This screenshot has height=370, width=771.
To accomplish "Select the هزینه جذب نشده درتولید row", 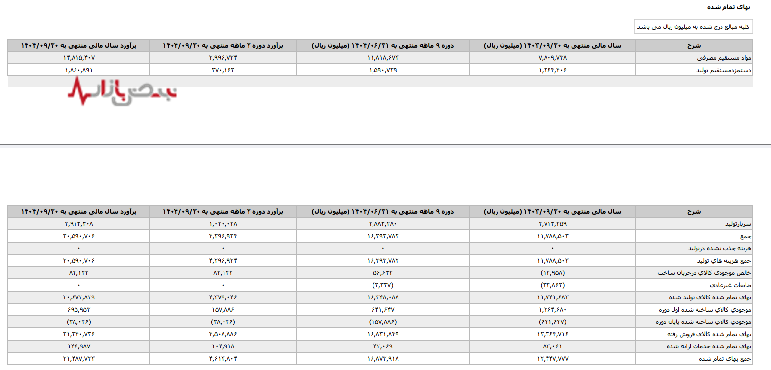I will coord(719,248).
